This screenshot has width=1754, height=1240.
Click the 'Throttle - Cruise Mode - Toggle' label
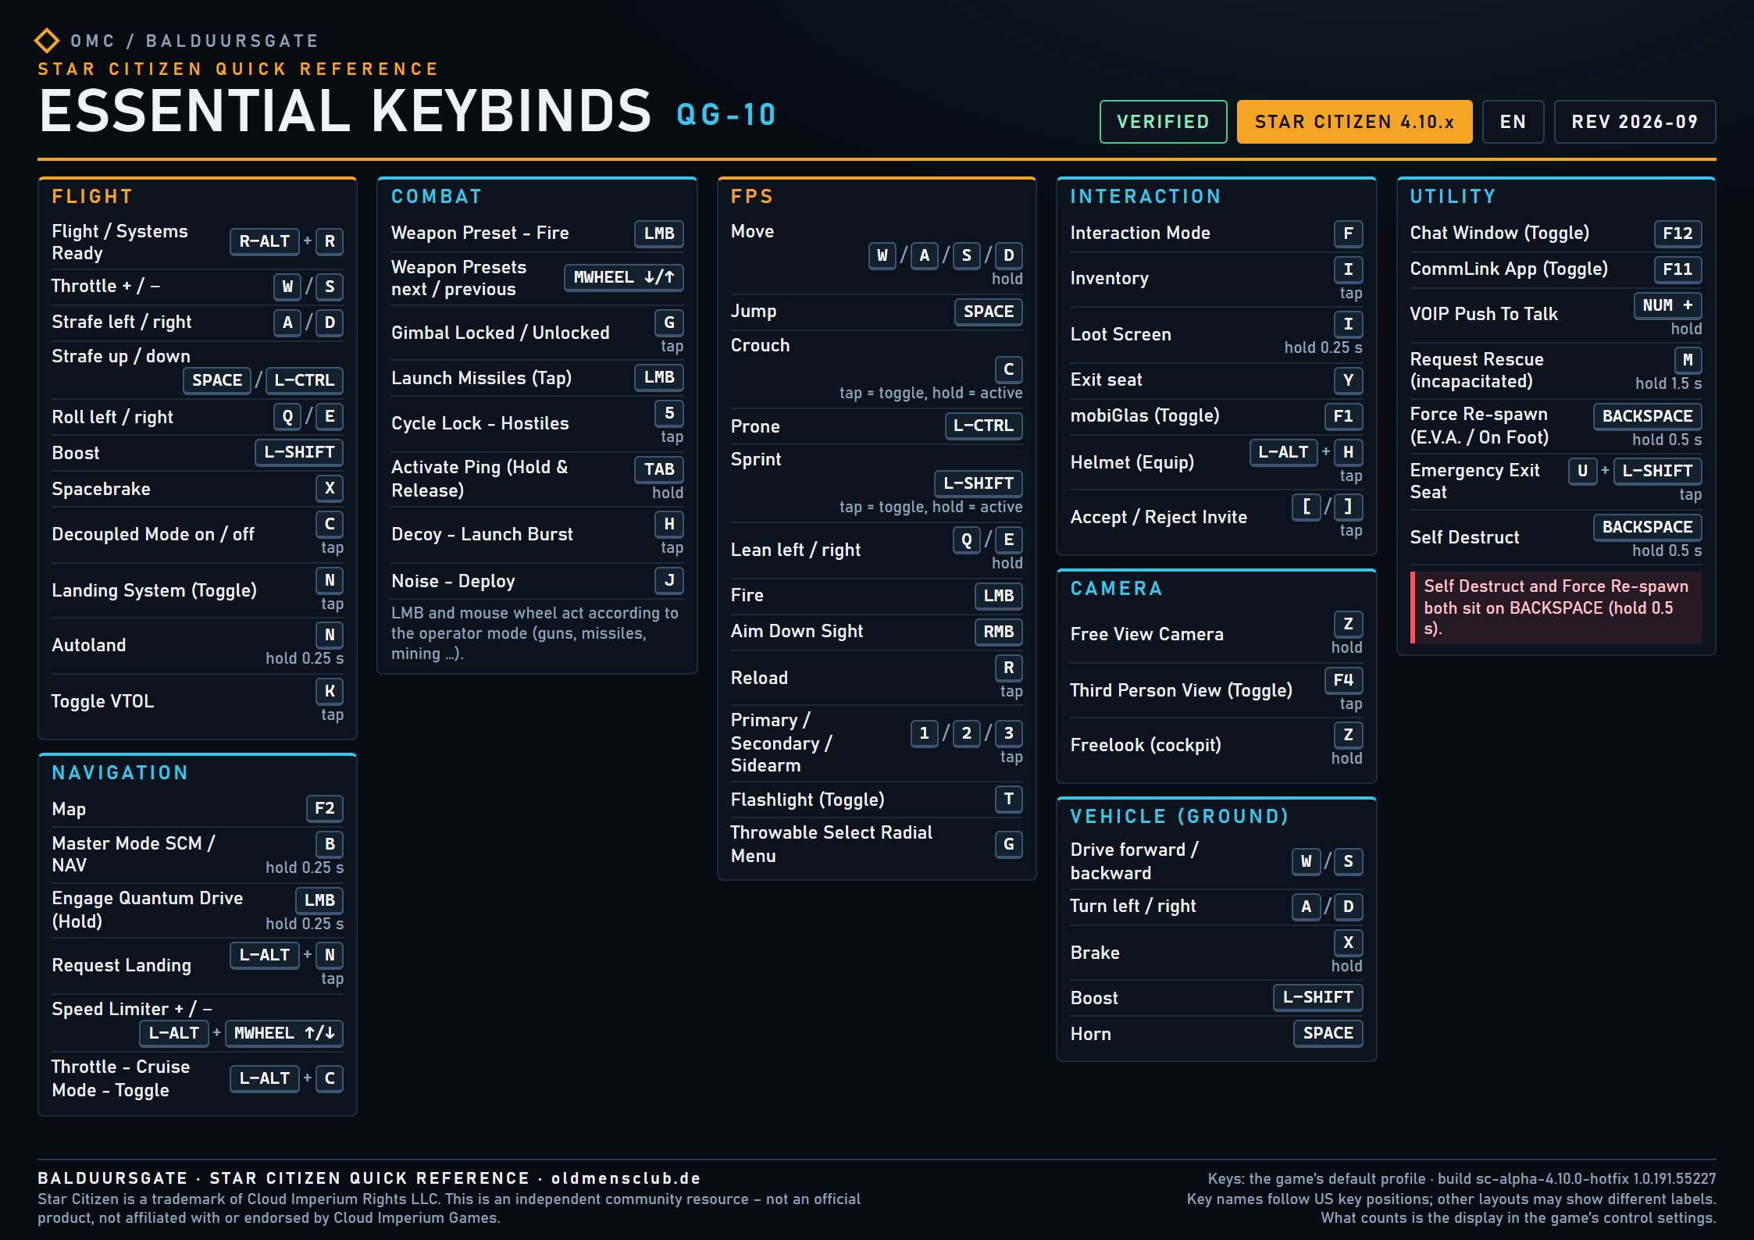pyautogui.click(x=121, y=1078)
